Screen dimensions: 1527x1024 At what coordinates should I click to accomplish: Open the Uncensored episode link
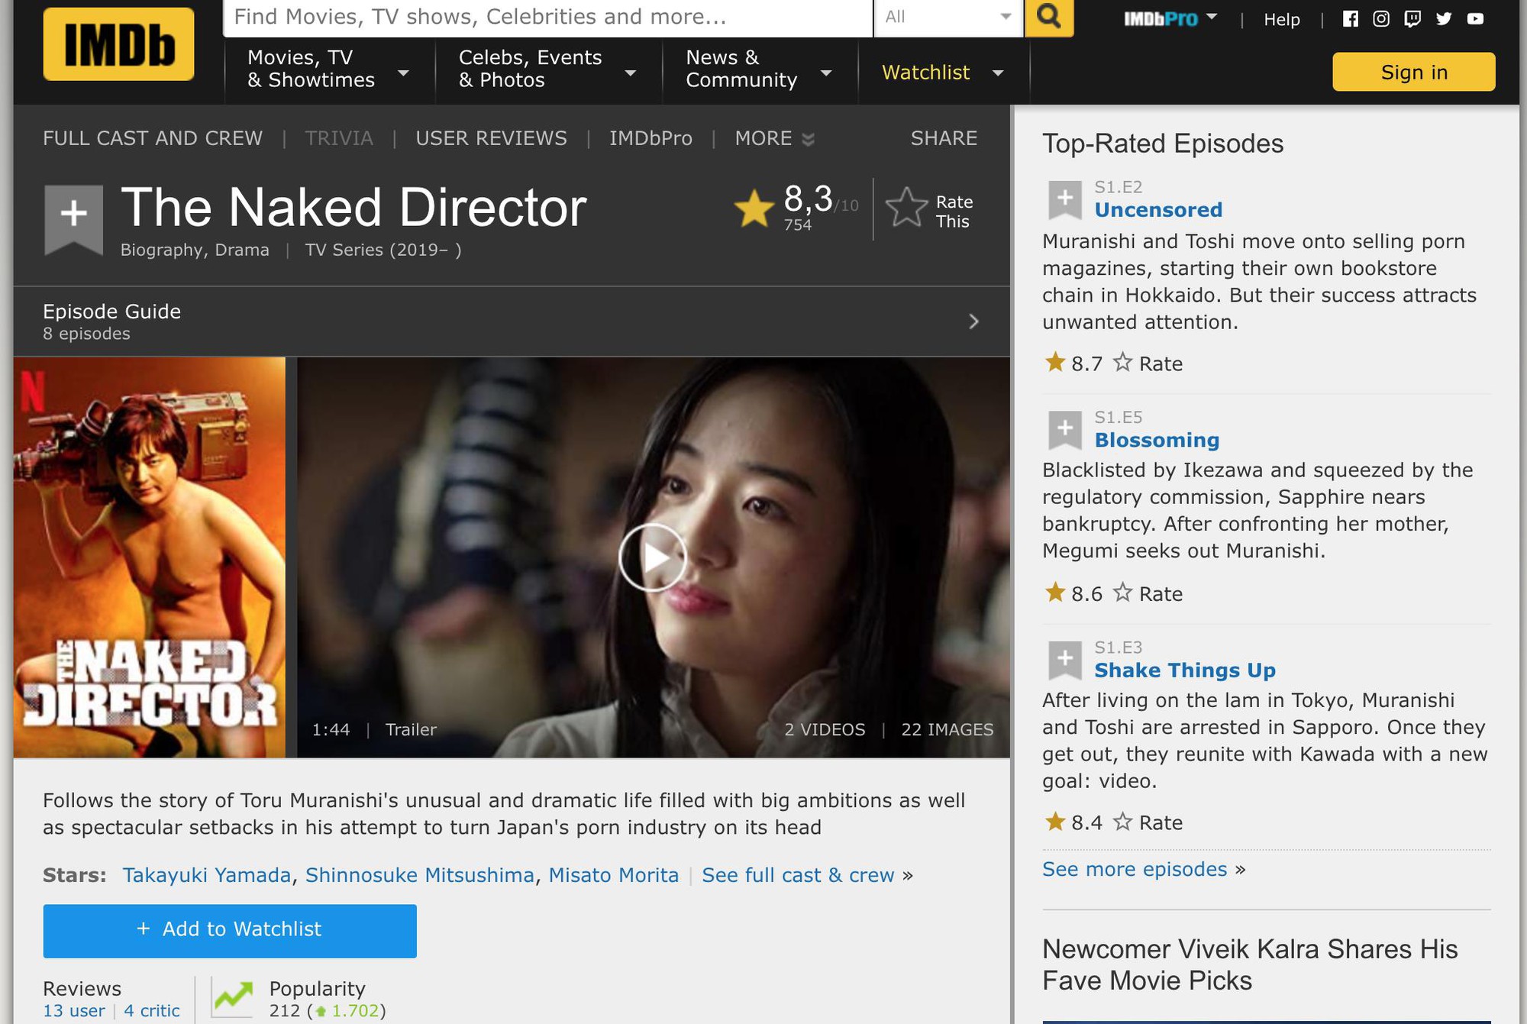point(1158,210)
